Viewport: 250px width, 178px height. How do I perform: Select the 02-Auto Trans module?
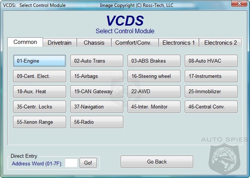96,61
